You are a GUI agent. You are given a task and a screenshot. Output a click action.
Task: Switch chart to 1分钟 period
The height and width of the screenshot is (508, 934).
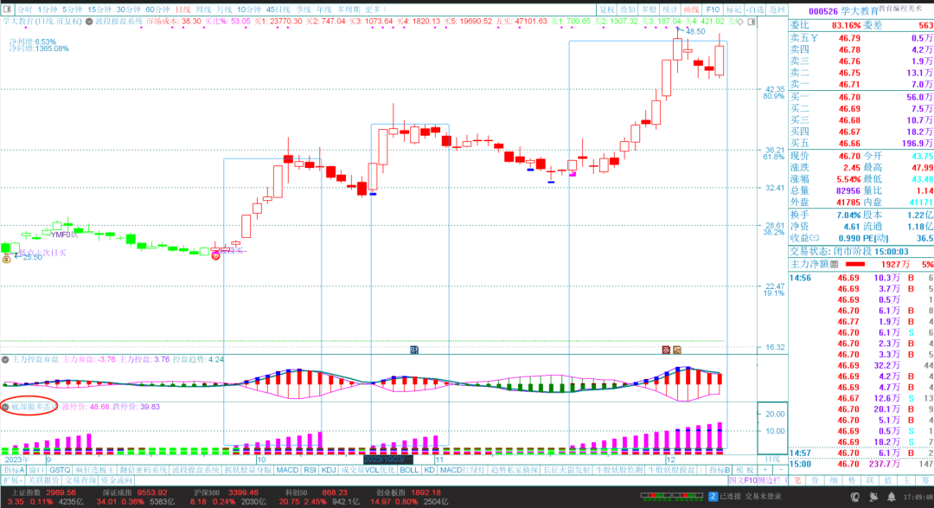click(x=48, y=10)
